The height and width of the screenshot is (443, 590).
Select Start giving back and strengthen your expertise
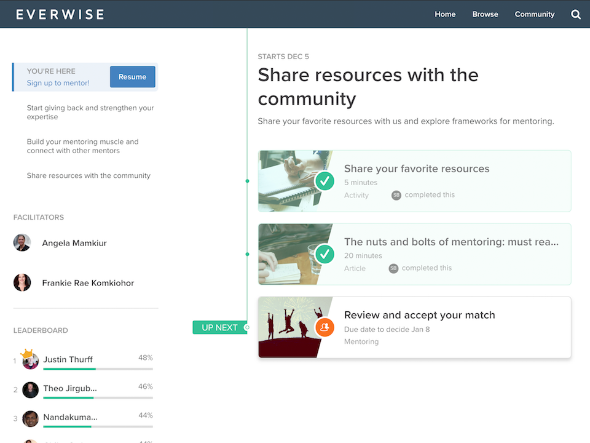point(90,112)
